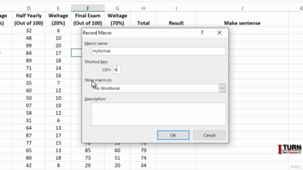Viewport: 303px width, 170px height.
Task: Select Final Exam cell with value 29
Action: [x=88, y=165]
